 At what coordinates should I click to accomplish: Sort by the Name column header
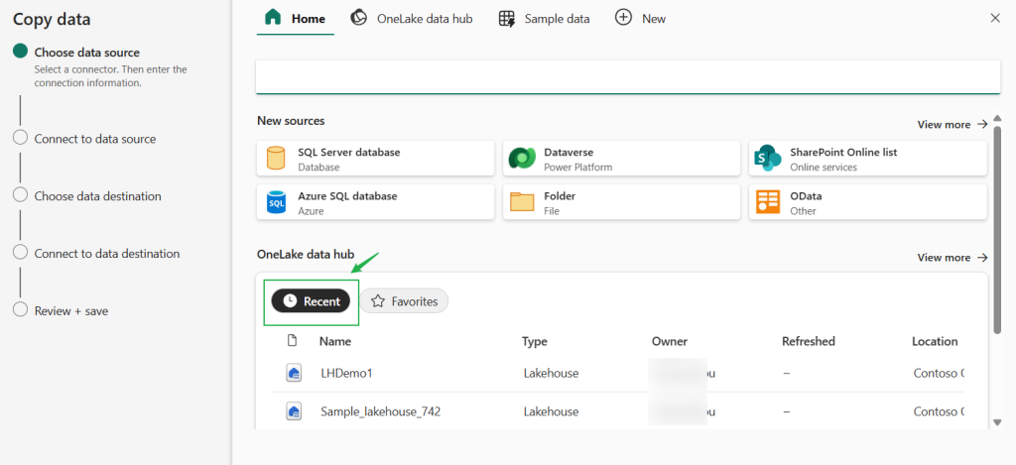coord(335,341)
